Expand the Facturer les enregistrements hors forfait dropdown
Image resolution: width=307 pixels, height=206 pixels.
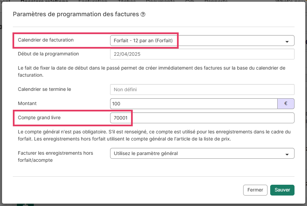(x=202, y=154)
